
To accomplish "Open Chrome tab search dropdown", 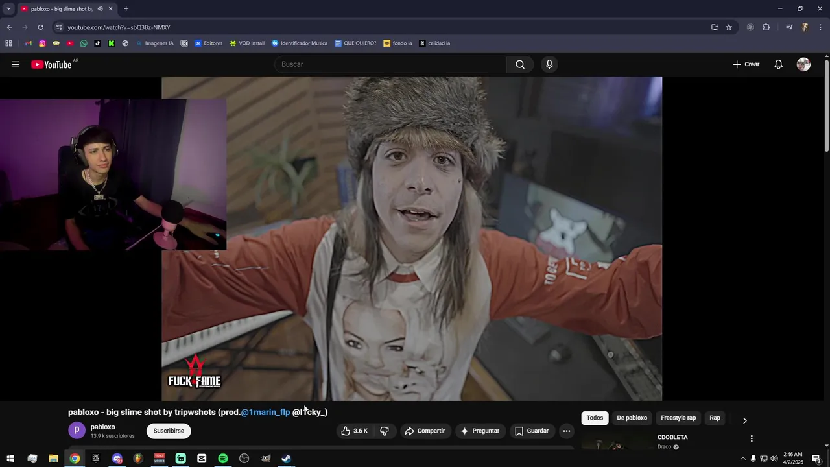I will click(8, 8).
